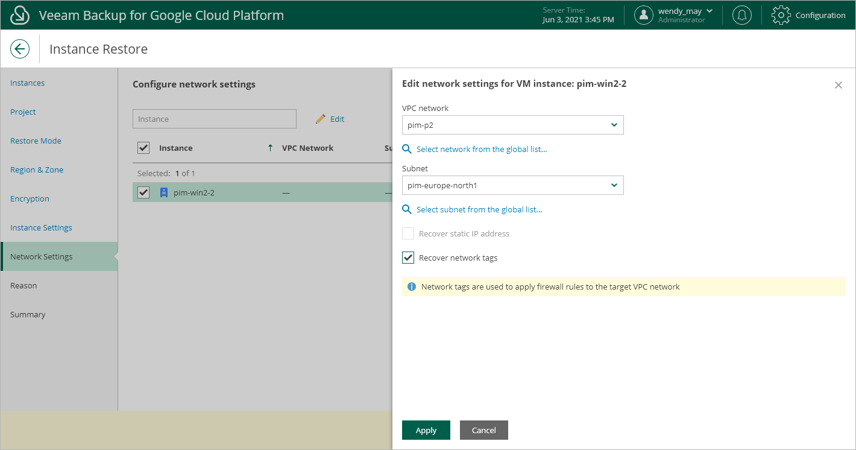Click the info icon in network tags note
Viewport: 856px width, 450px height.
tap(412, 287)
